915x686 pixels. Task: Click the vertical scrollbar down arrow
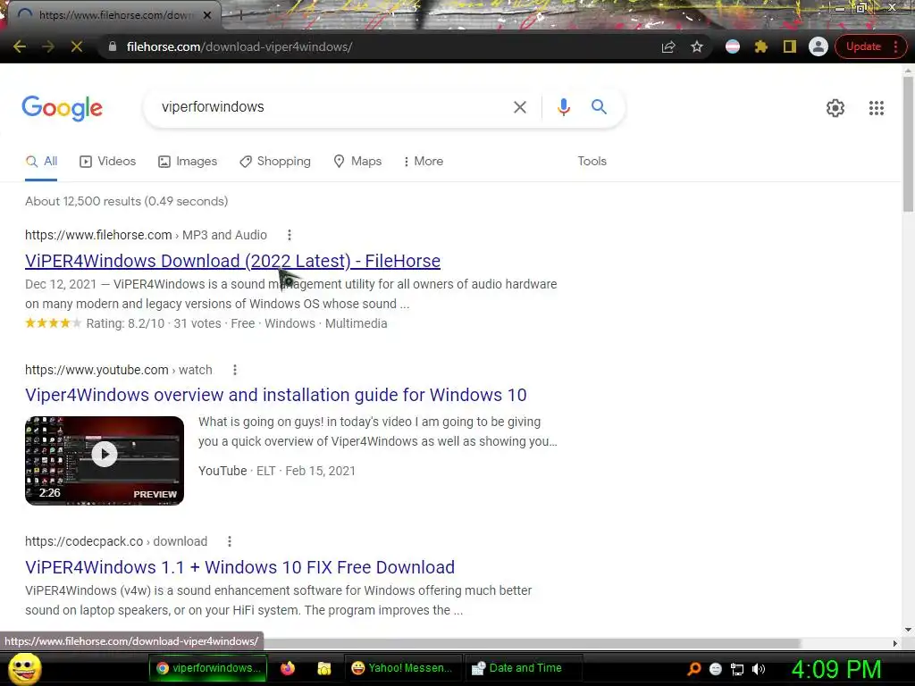908,630
